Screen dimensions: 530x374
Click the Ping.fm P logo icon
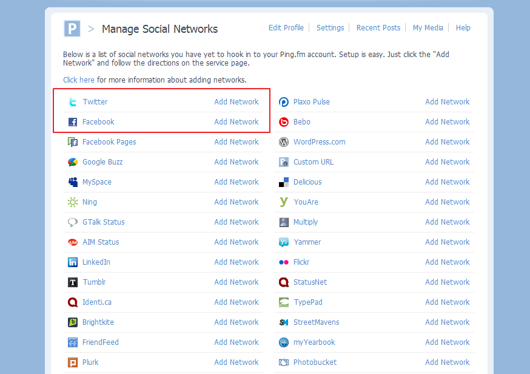(x=72, y=29)
